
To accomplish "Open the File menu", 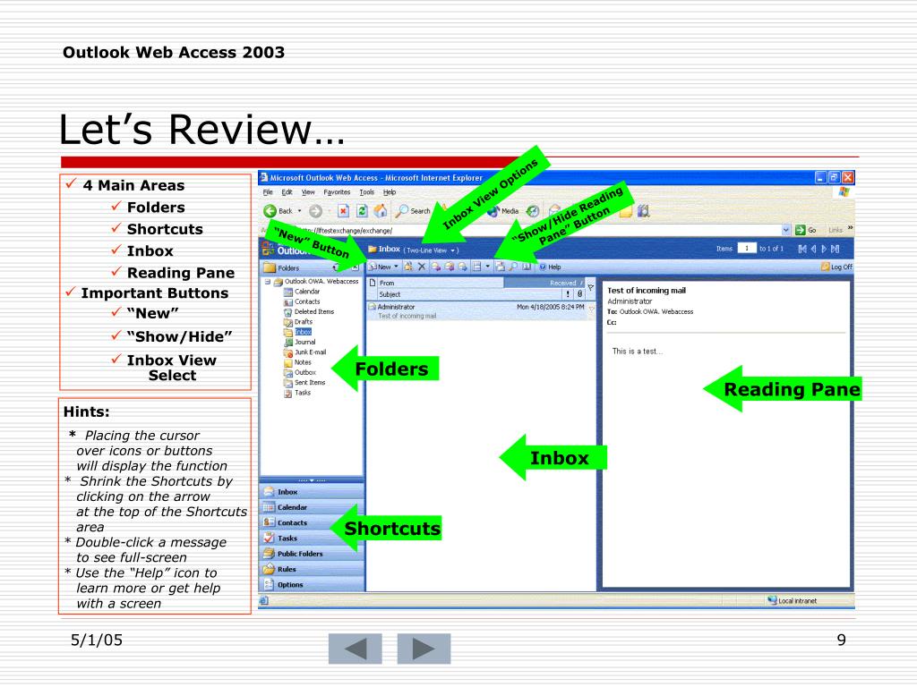I will pyautogui.click(x=267, y=192).
